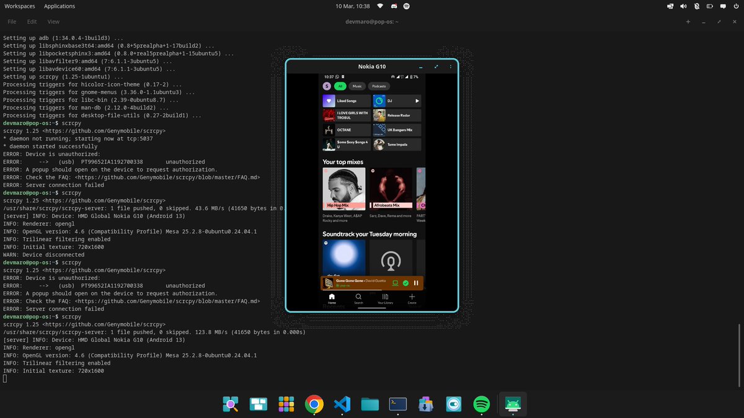Viewport: 744px width, 418px height.
Task: Open the OCTANE tile
Action: click(x=347, y=130)
